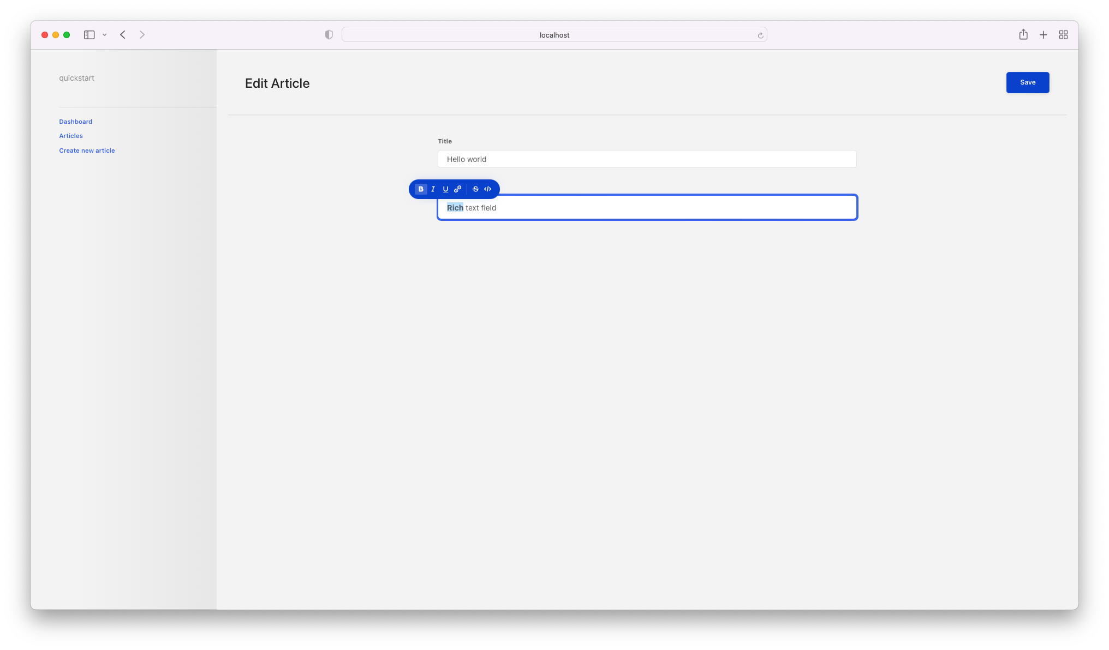Save the article

coord(1027,82)
